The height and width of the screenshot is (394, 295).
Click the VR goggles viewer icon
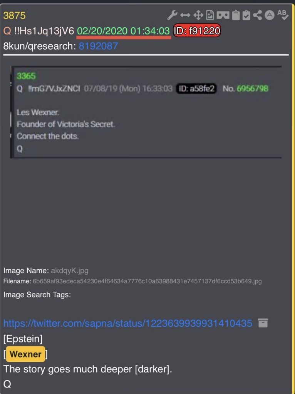[223, 15]
